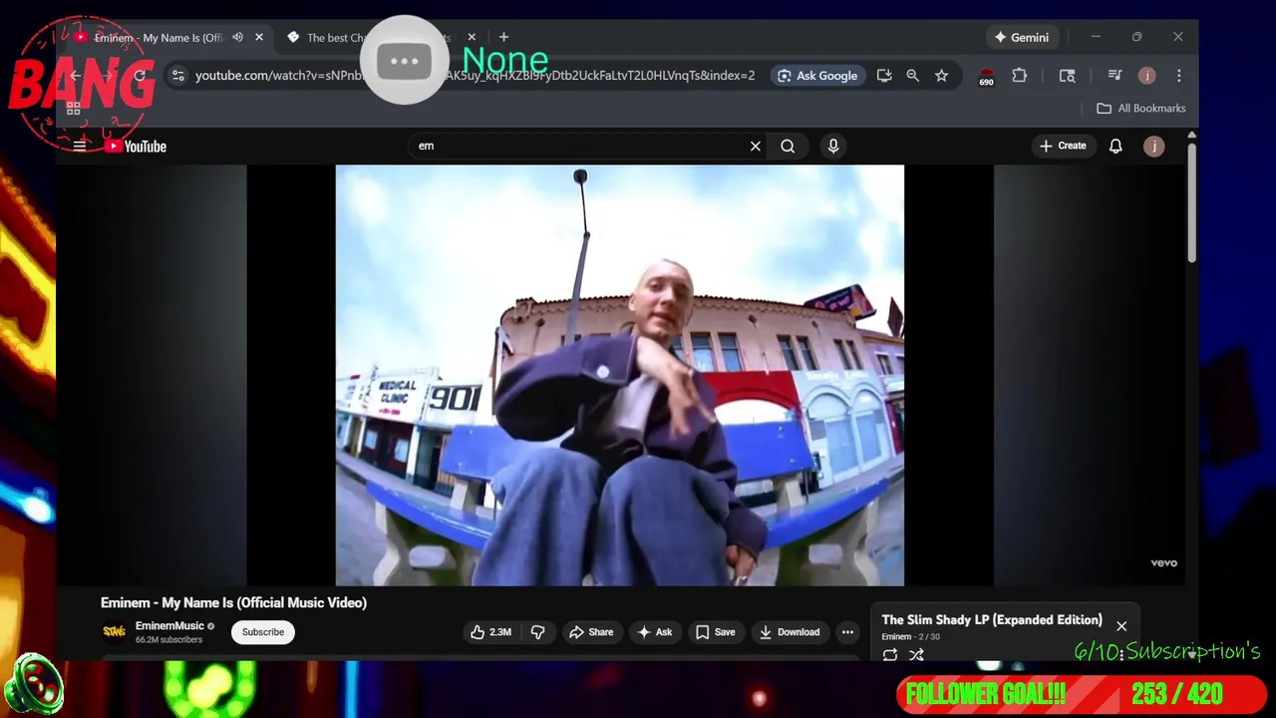This screenshot has height=718, width=1276.
Task: Share the My Name Is video
Action: [x=591, y=632]
